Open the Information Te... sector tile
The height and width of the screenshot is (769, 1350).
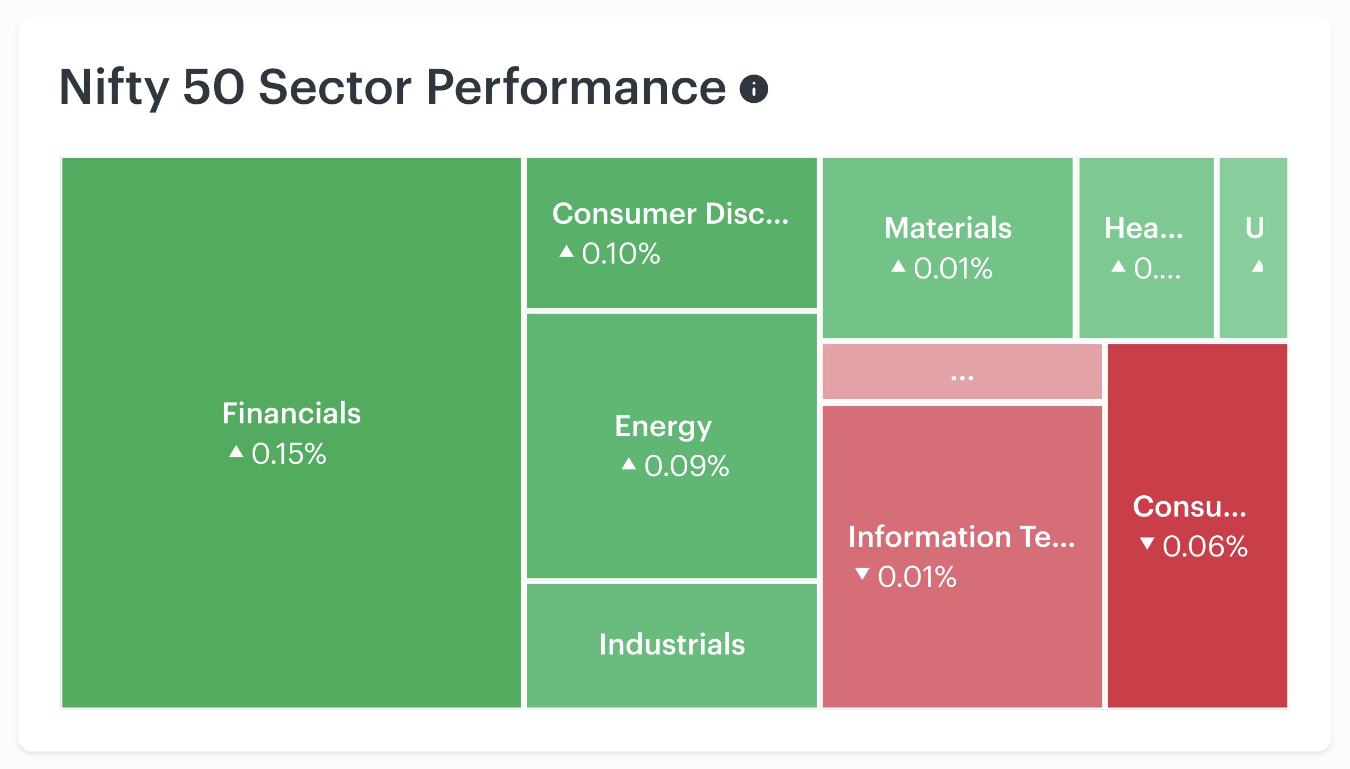pyautogui.click(x=962, y=557)
